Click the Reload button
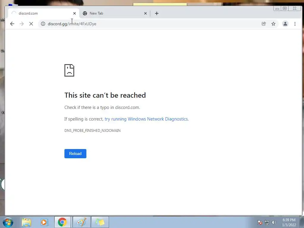Screen dimensions: 304x228 coord(75,153)
